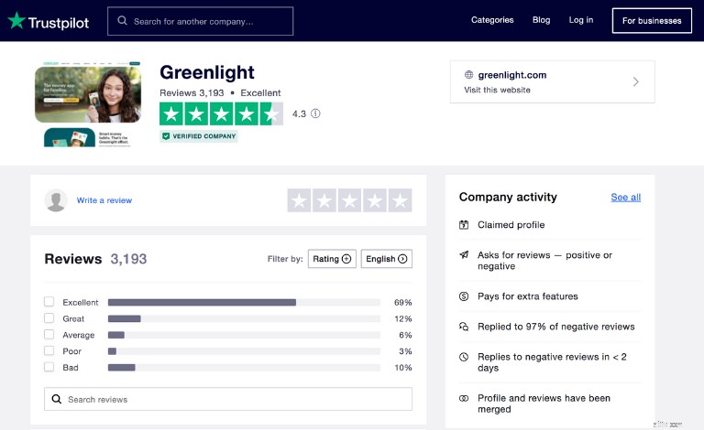
Task: Click the dollar Pays for extra features icon
Action: click(x=464, y=296)
